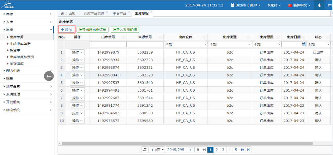Select 出库单据 in sidebar
This screenshot has height=155, width=333.
tap(16, 37)
